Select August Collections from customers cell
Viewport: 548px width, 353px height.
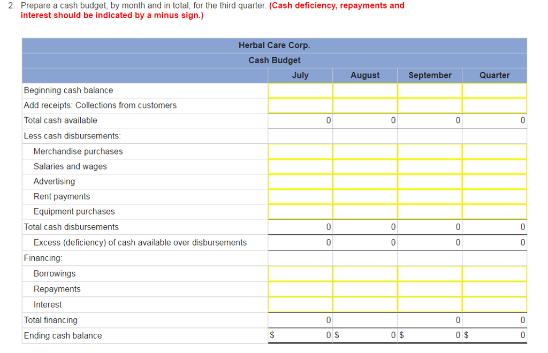pyautogui.click(x=365, y=105)
